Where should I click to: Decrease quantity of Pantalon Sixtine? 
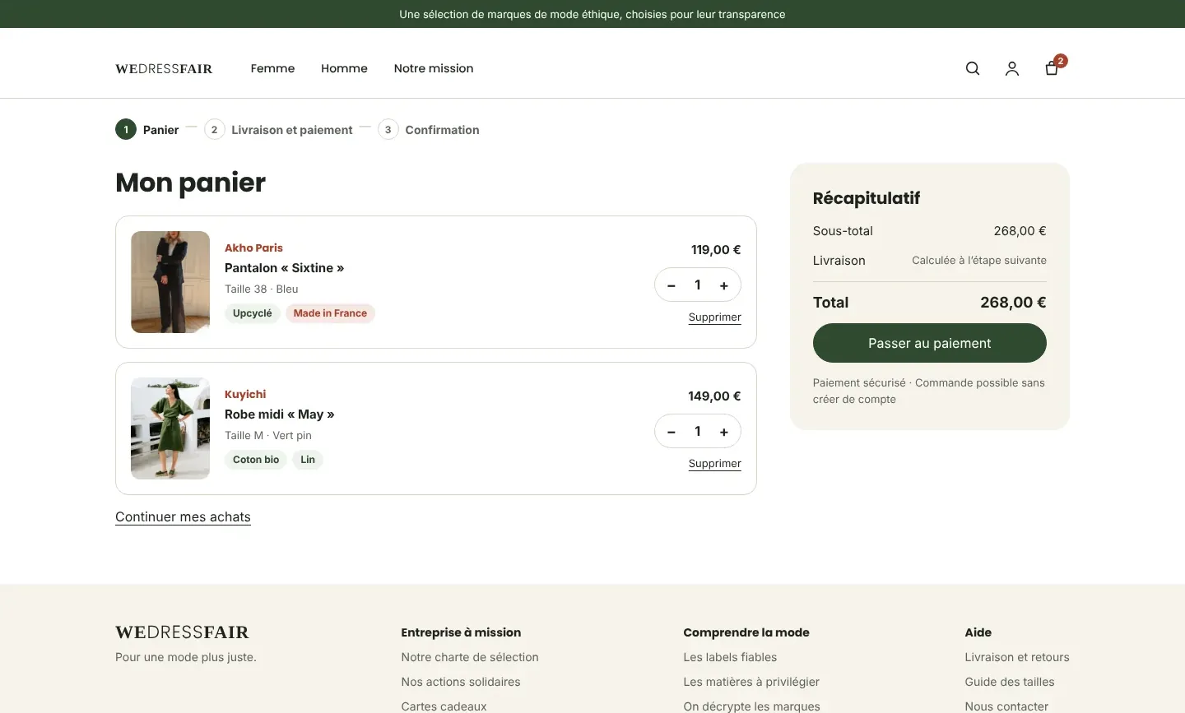coord(671,285)
